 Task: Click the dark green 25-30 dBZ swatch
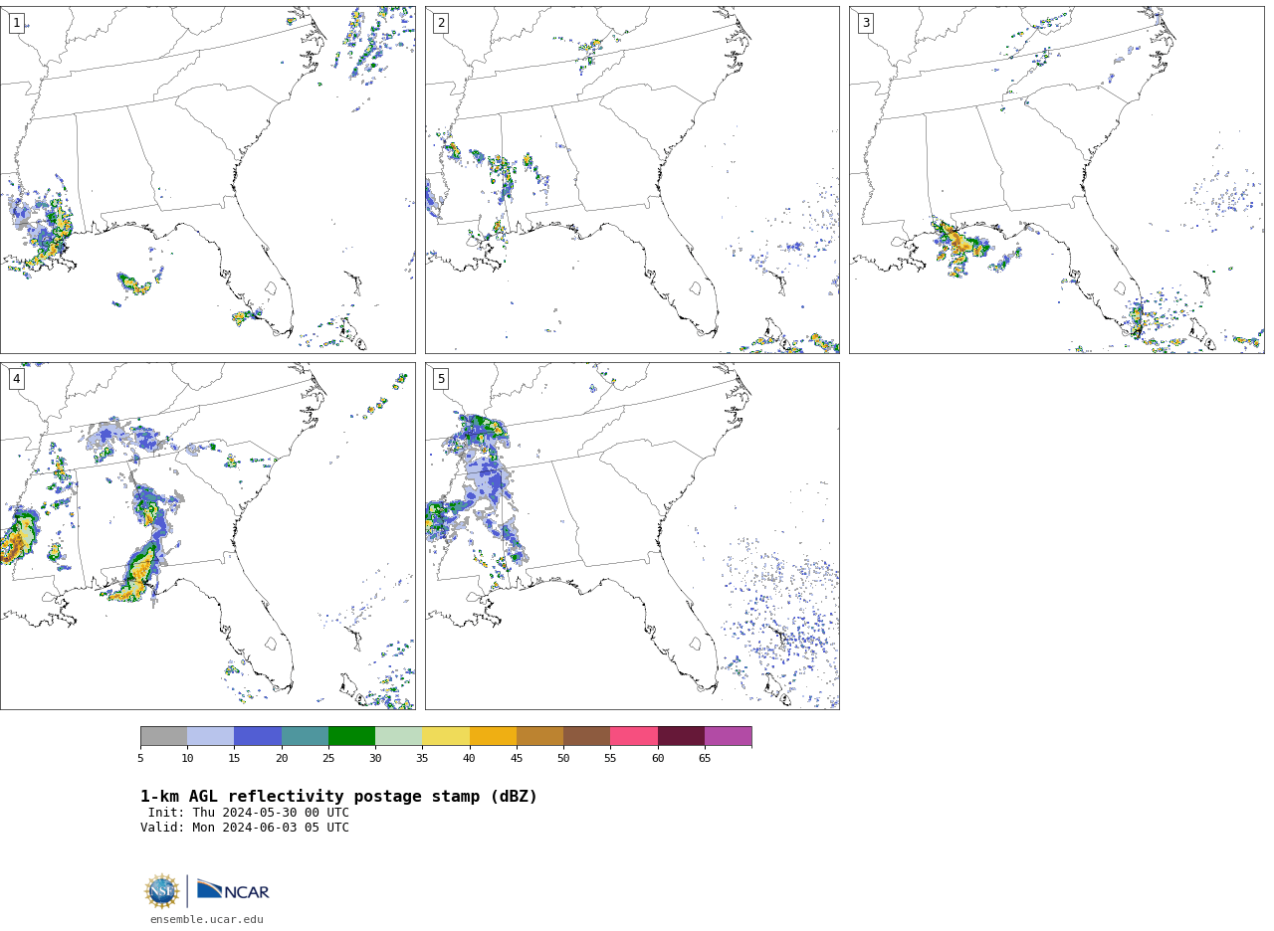351,736
